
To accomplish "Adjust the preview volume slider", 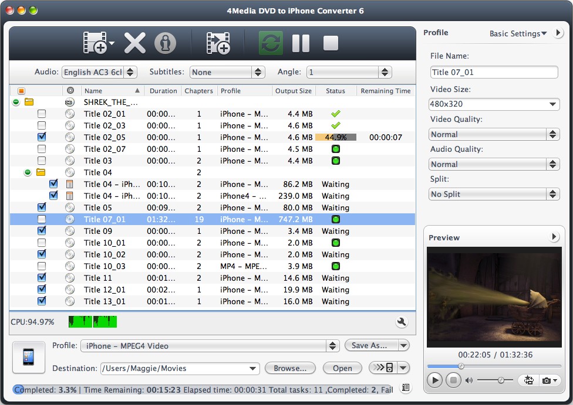I will click(500, 380).
